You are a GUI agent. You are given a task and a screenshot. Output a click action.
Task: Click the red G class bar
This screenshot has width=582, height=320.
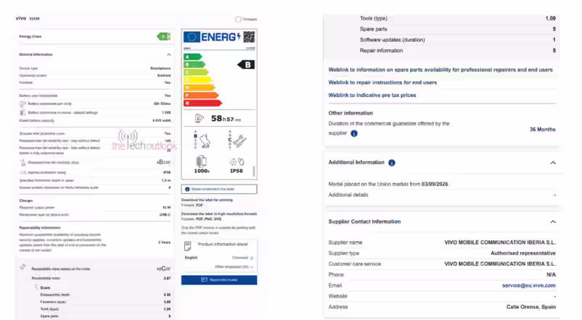(202, 103)
